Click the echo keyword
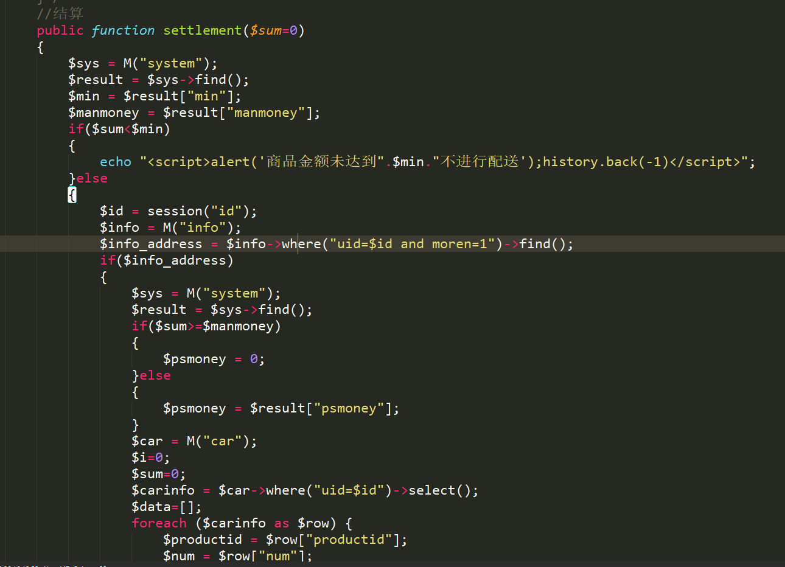Image resolution: width=785 pixels, height=567 pixels. 116,162
